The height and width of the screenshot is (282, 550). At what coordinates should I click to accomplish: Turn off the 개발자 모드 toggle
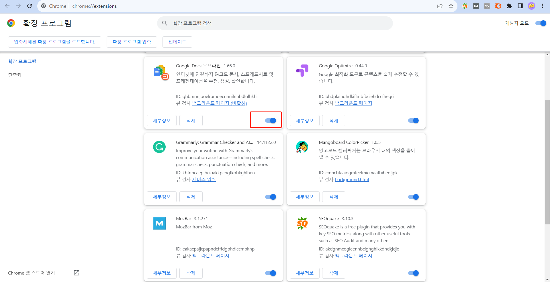pyautogui.click(x=540, y=23)
